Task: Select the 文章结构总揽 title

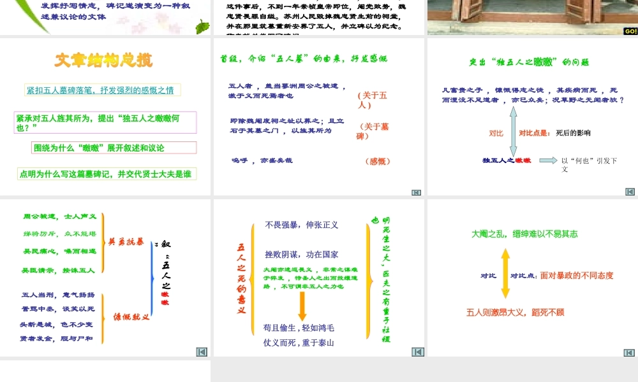Action: click(x=104, y=60)
